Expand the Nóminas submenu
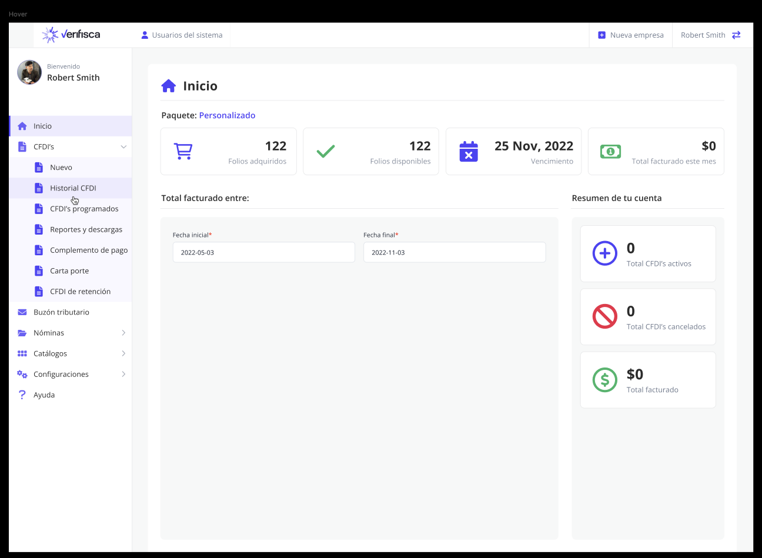762x558 pixels. (x=123, y=333)
